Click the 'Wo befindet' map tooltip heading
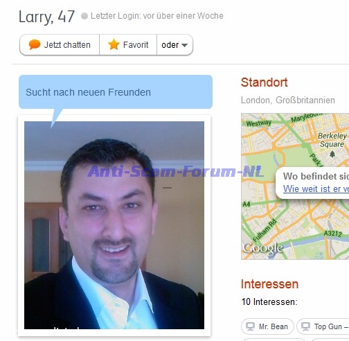Image resolution: width=349 pixels, height=341 pixels. (316, 176)
